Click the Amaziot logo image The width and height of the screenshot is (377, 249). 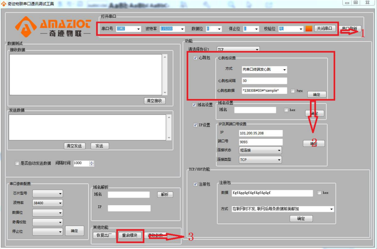(53, 27)
